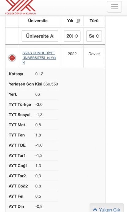Click the AYT Din -0,8 row

coord(33,206)
